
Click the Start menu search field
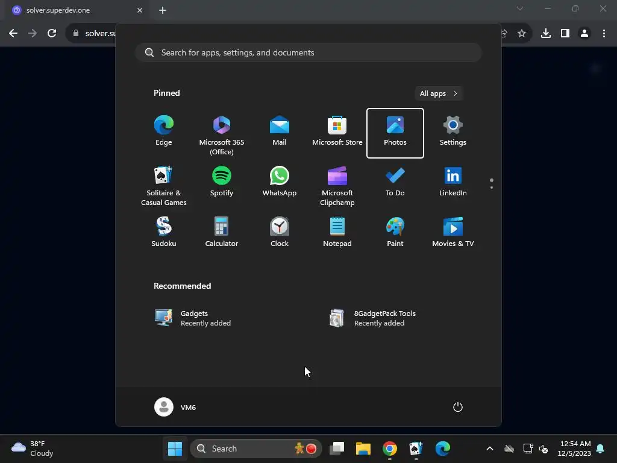(308, 53)
